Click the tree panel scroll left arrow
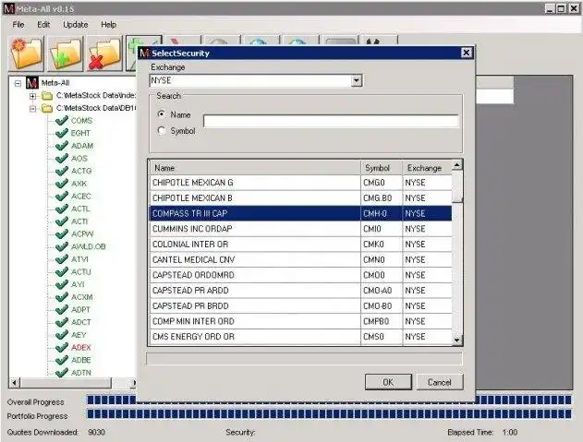 pyautogui.click(x=14, y=382)
